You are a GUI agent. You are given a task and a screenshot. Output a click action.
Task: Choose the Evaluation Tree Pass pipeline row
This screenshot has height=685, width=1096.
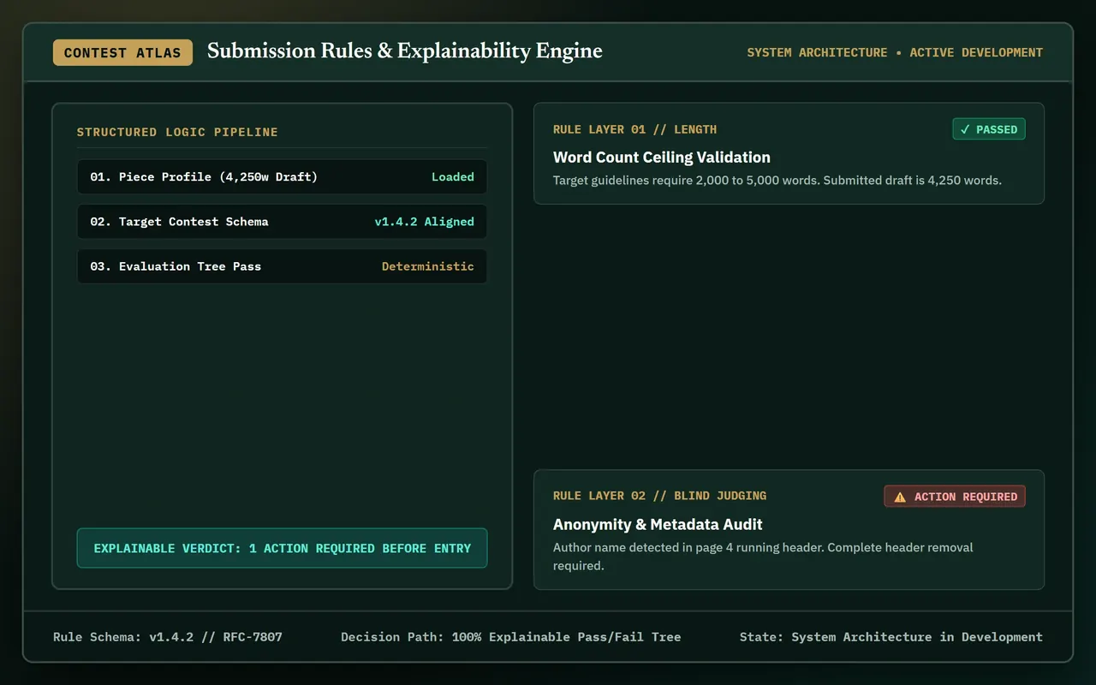[x=282, y=266]
